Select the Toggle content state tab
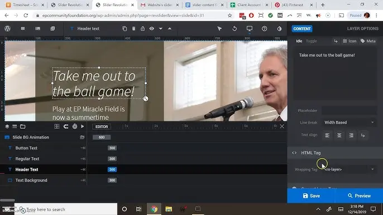 pos(311,41)
